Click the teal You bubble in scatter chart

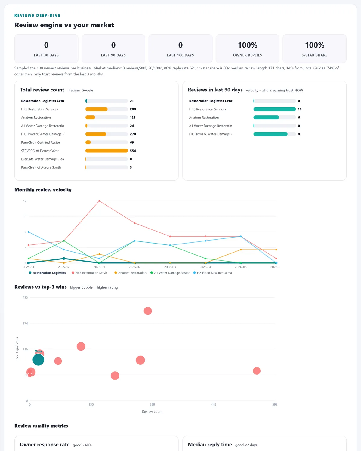[x=38, y=360]
